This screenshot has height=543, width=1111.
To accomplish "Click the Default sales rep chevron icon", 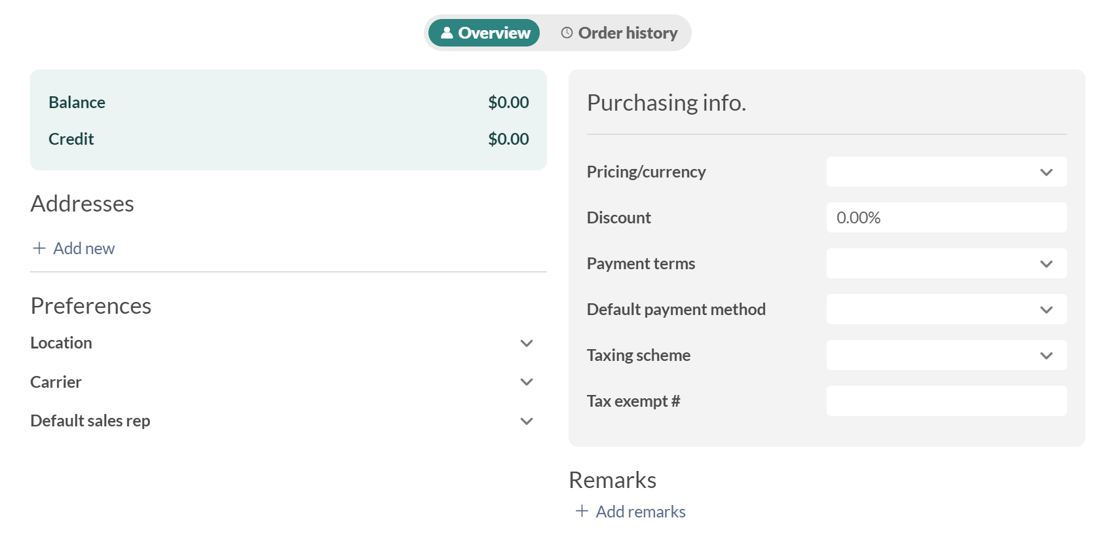I will click(x=527, y=421).
